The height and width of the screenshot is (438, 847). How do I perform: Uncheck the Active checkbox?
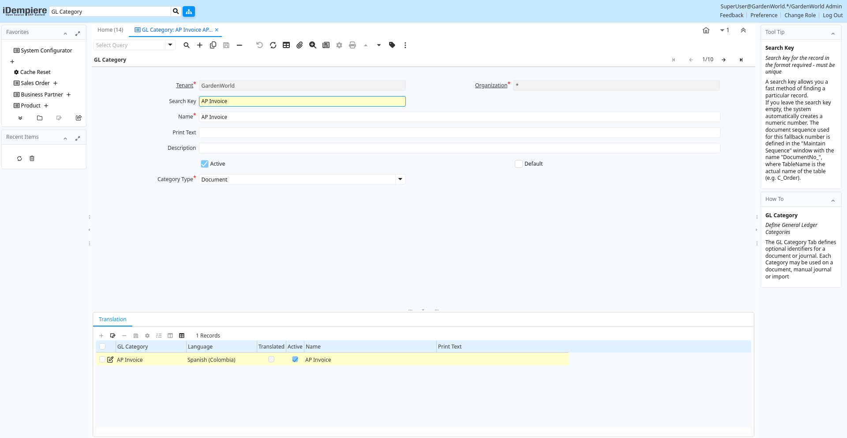pos(205,164)
